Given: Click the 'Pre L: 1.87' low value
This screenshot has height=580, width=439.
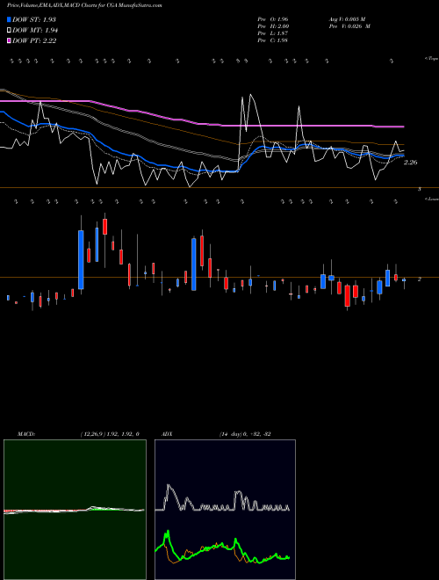Looking at the screenshot, I should coord(273,33).
